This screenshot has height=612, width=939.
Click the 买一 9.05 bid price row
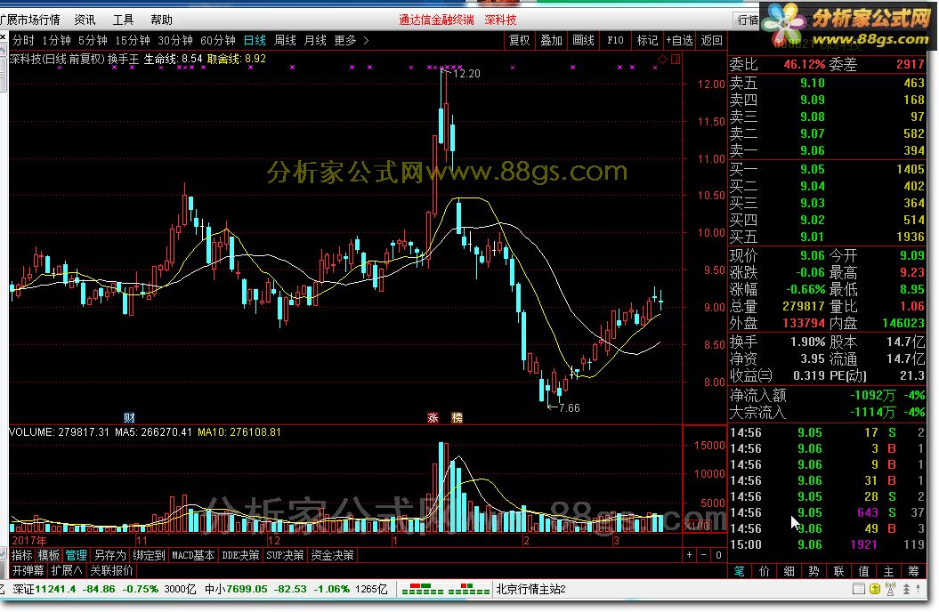[827, 169]
